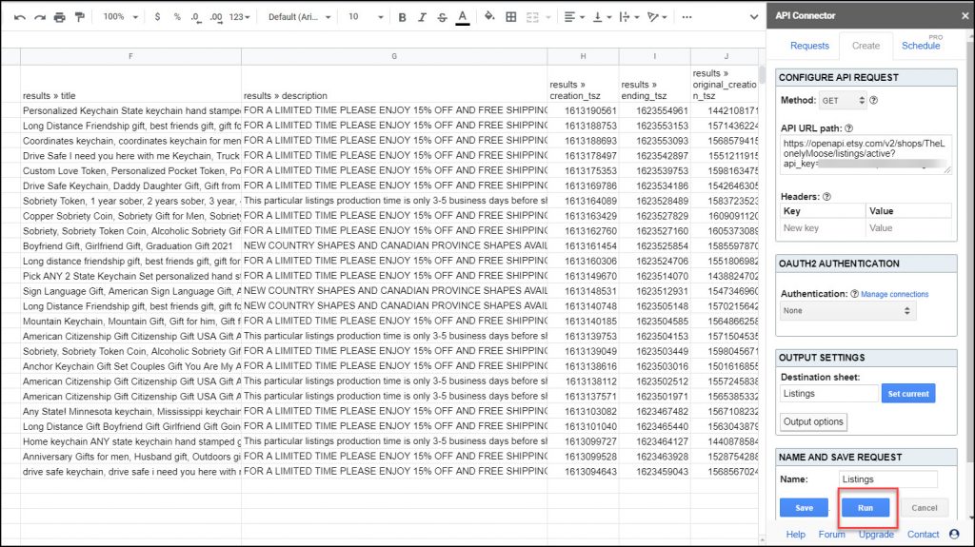This screenshot has height=547, width=975.
Task: Open the Authentication None dropdown
Action: (847, 311)
